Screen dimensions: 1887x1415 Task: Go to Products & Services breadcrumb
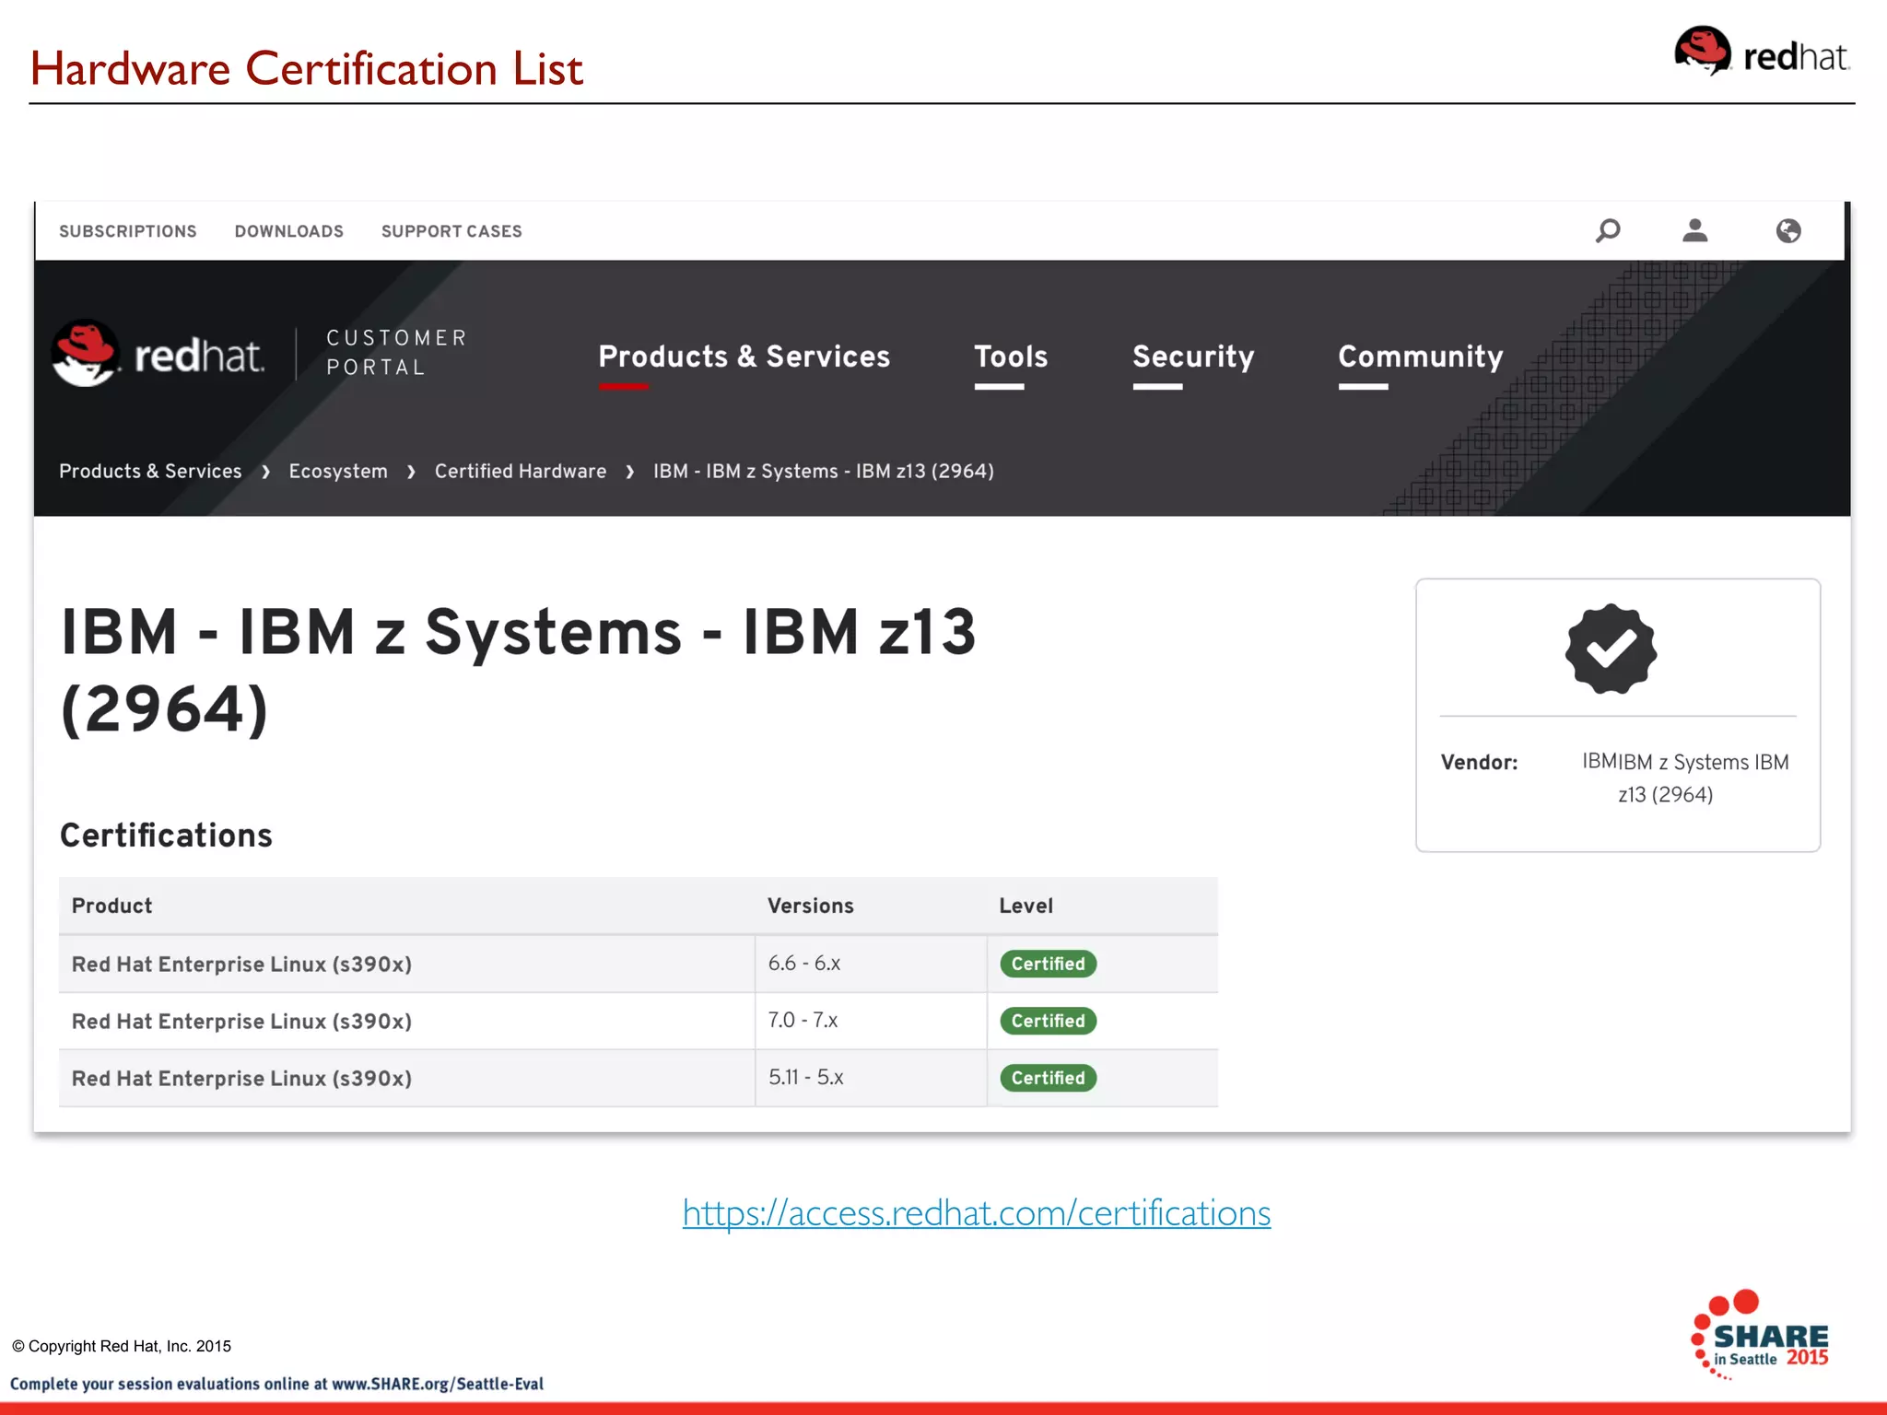tap(150, 471)
